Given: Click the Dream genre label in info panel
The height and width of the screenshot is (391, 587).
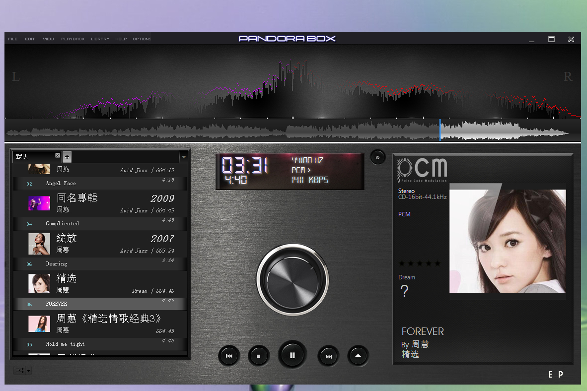Looking at the screenshot, I should click(x=407, y=277).
